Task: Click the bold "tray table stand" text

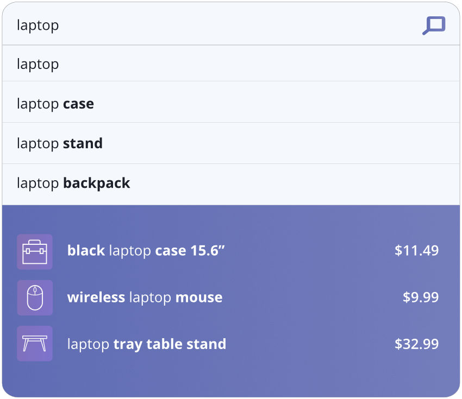Action: pos(170,344)
